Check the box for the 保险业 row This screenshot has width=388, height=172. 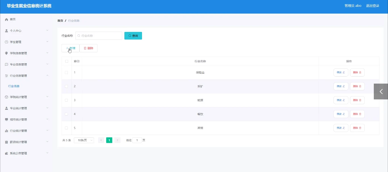coord(66,73)
